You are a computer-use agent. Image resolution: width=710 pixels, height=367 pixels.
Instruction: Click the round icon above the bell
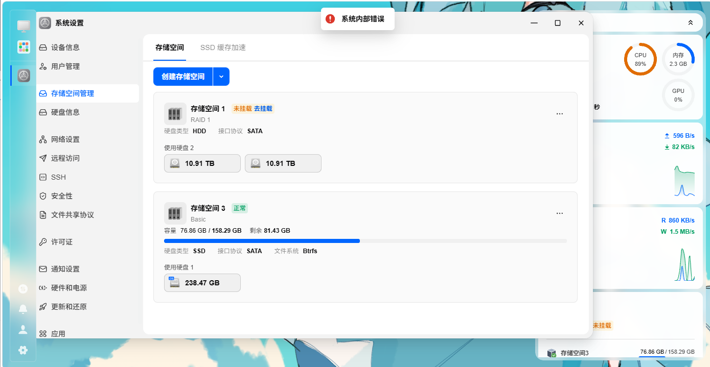(x=23, y=289)
